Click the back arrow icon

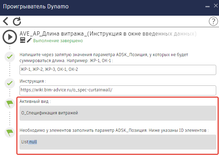coord(6,21)
